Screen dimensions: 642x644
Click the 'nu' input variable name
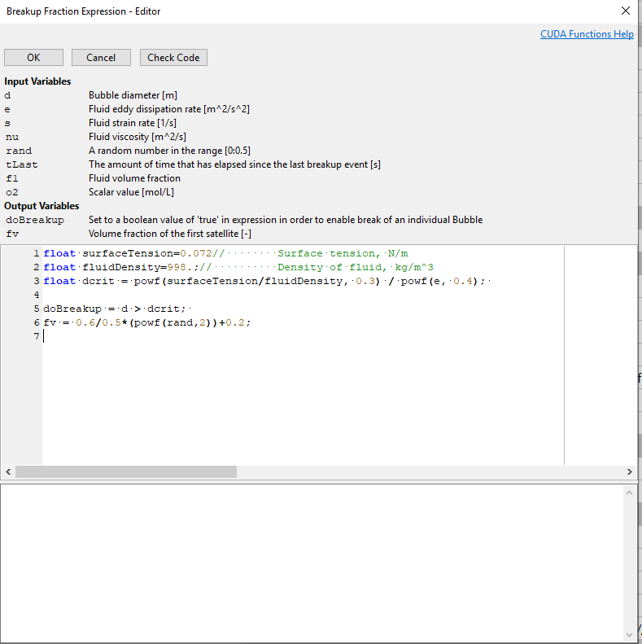[12, 137]
